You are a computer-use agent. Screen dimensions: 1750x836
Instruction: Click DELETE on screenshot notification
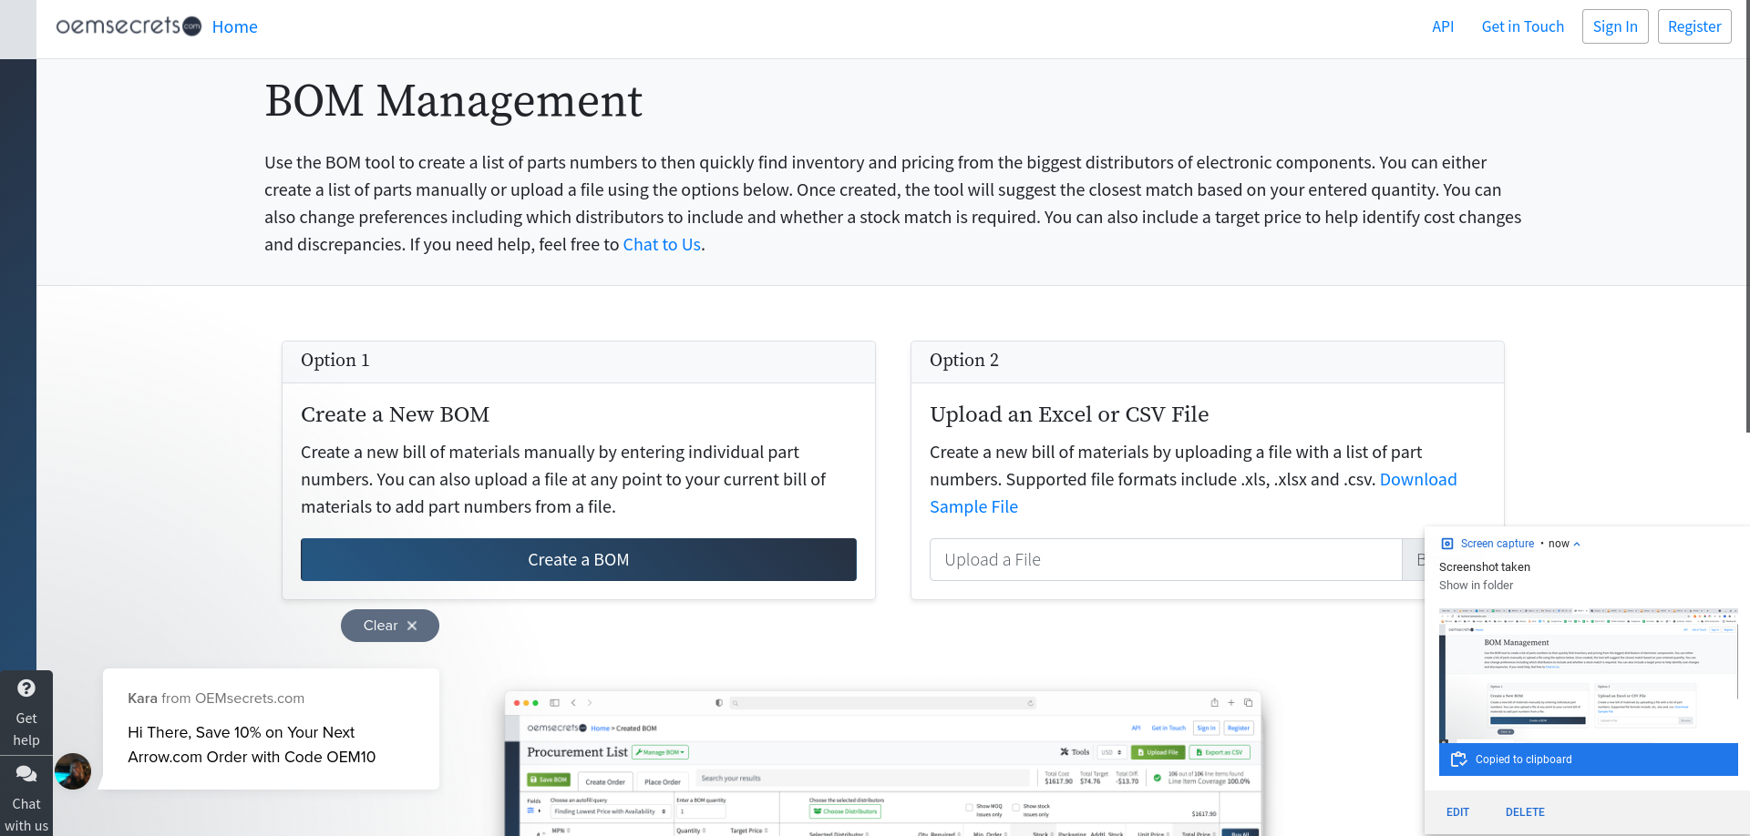[1525, 812]
